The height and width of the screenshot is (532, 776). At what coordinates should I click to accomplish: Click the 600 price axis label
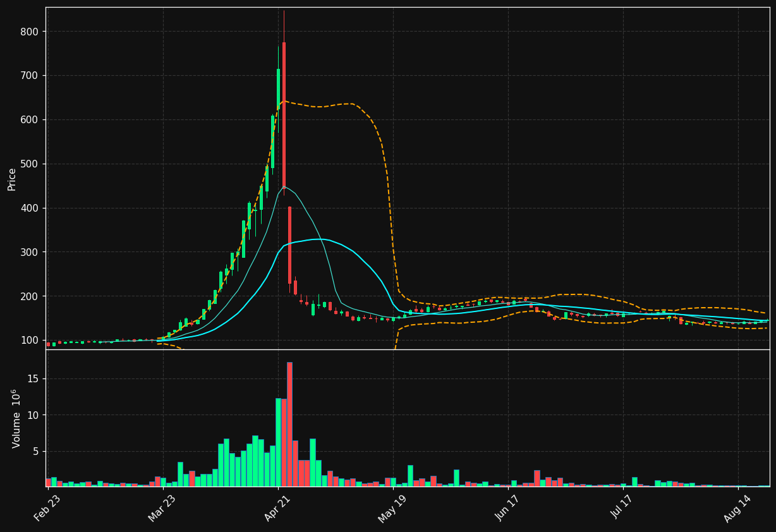click(x=30, y=119)
